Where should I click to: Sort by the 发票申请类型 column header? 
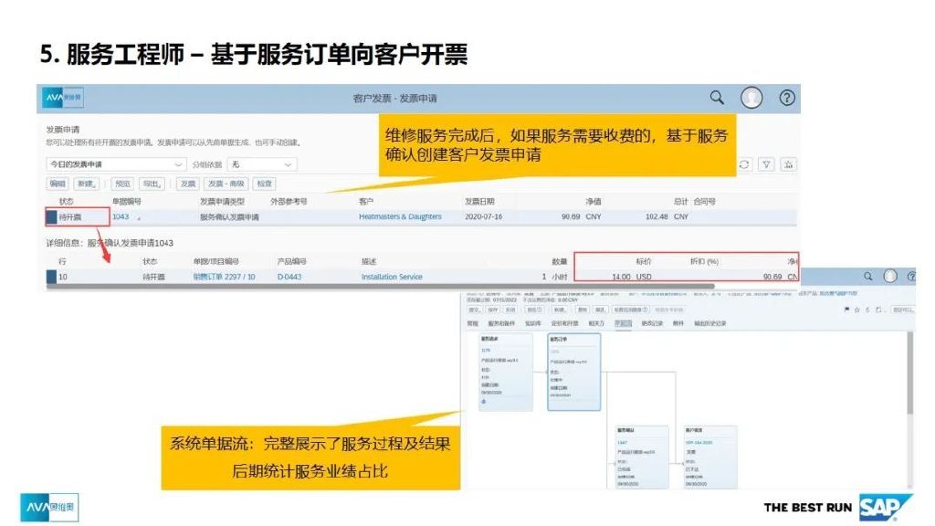pos(222,202)
